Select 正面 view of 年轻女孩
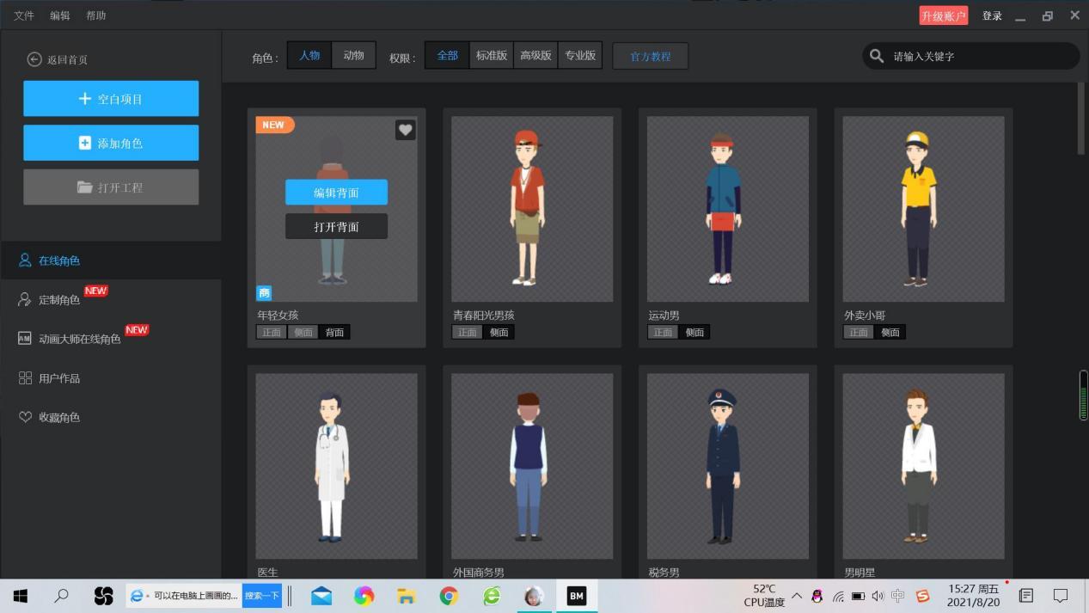The height and width of the screenshot is (613, 1089). tap(272, 332)
